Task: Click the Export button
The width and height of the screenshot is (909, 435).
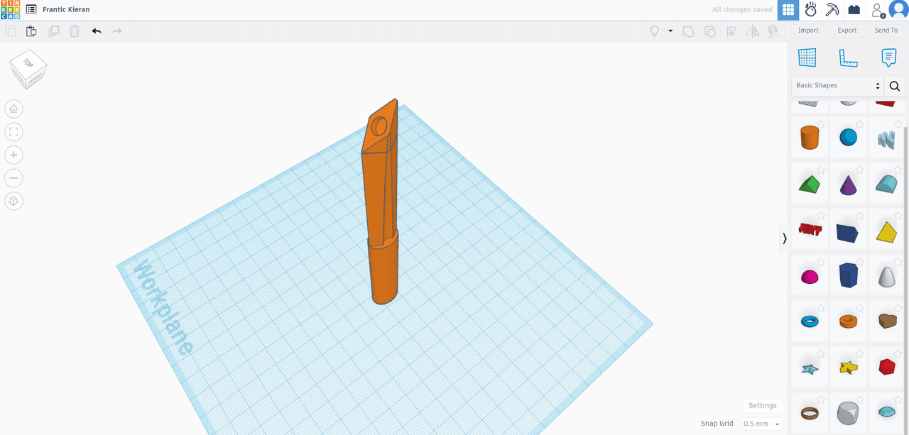Action: 847,31
